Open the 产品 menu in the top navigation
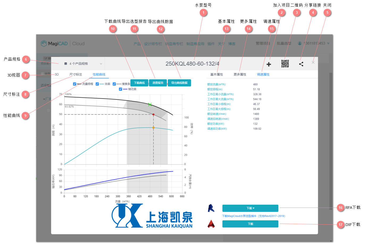365x244 pixels. click(x=137, y=44)
